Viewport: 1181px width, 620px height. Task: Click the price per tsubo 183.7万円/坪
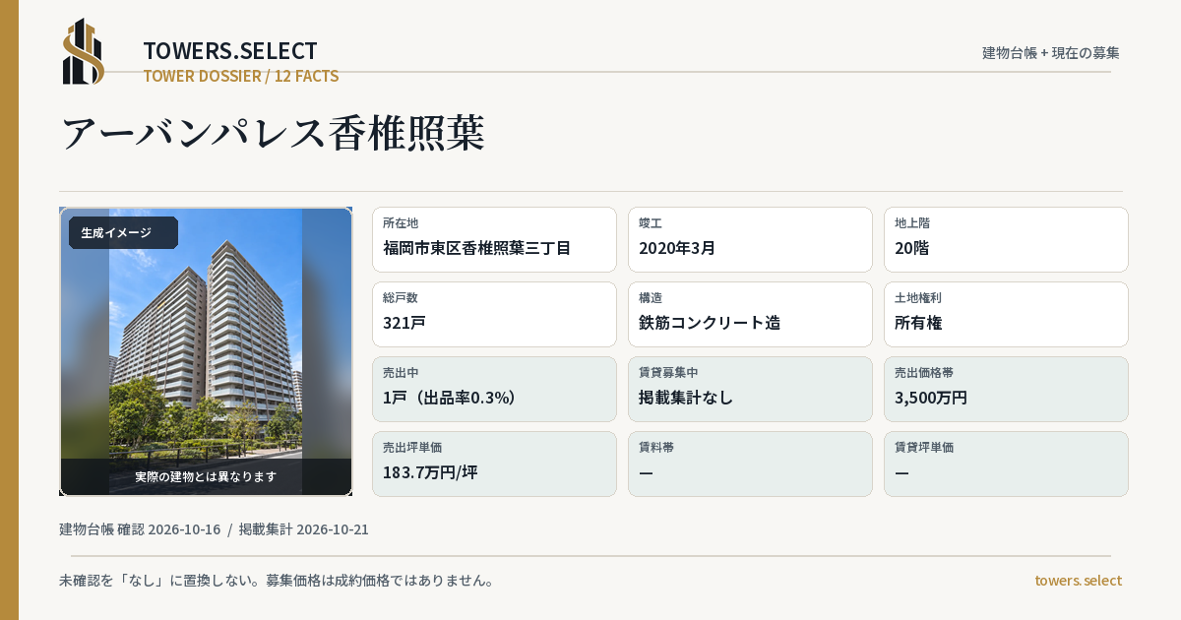tap(430, 472)
